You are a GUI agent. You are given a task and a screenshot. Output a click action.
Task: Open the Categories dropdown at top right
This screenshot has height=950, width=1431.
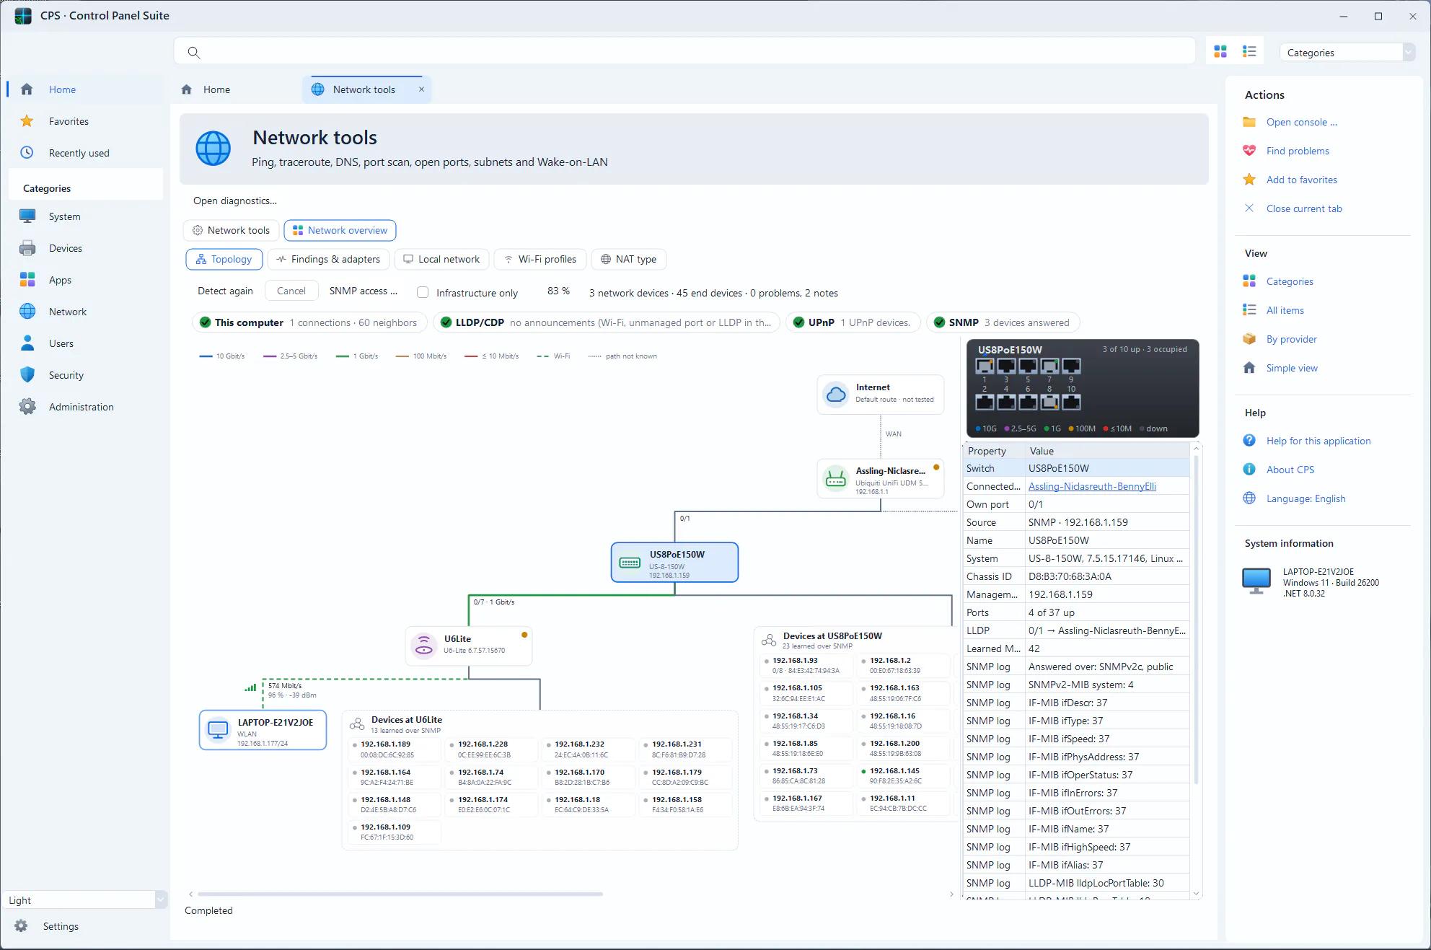tap(1347, 52)
